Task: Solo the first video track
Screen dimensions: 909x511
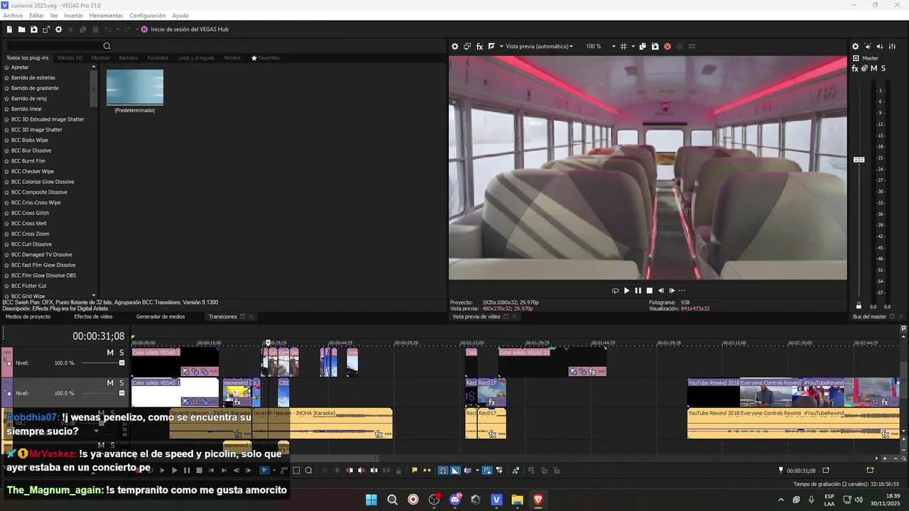Action: (121, 353)
